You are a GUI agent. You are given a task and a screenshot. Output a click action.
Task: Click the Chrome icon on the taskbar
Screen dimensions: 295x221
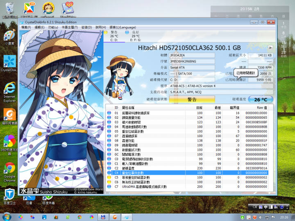coord(79,217)
